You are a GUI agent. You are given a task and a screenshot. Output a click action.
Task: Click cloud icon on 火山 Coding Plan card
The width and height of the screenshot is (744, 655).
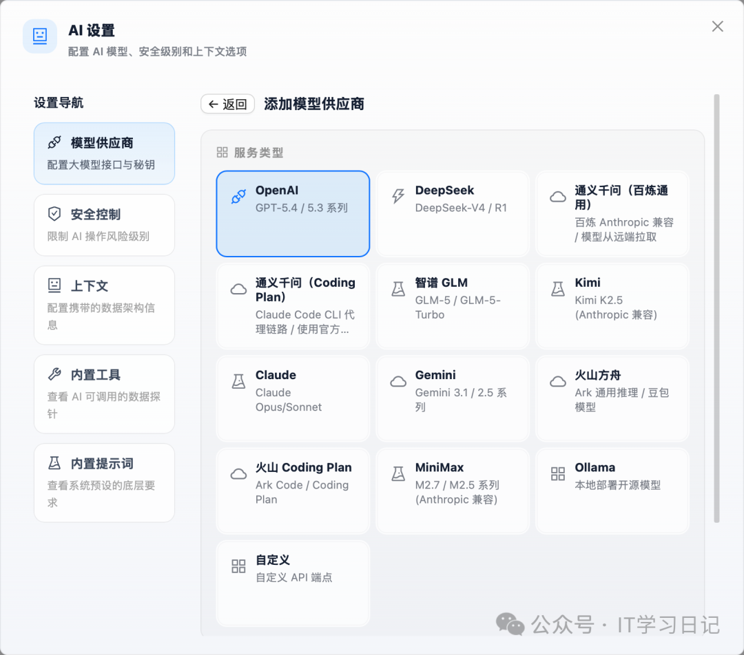click(238, 474)
